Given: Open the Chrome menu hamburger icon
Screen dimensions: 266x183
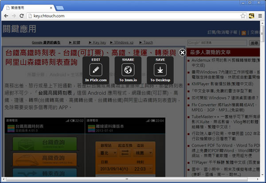Looking at the screenshot, I should [x=260, y=16].
